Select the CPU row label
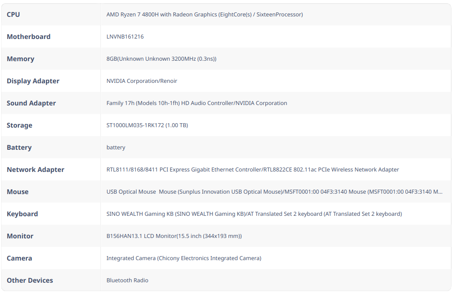The height and width of the screenshot is (296, 453). click(x=13, y=14)
